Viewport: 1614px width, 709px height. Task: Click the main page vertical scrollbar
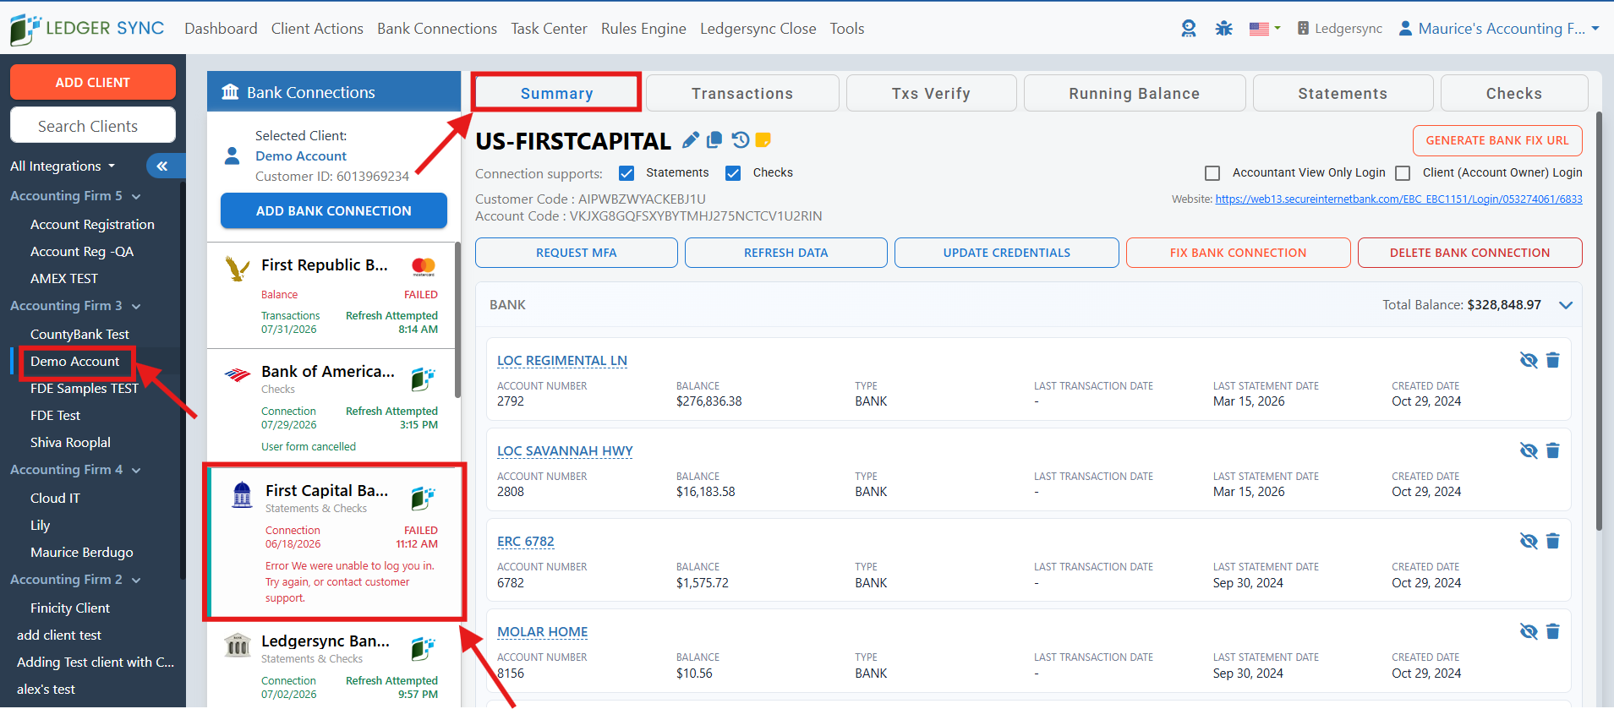pyautogui.click(x=1599, y=321)
